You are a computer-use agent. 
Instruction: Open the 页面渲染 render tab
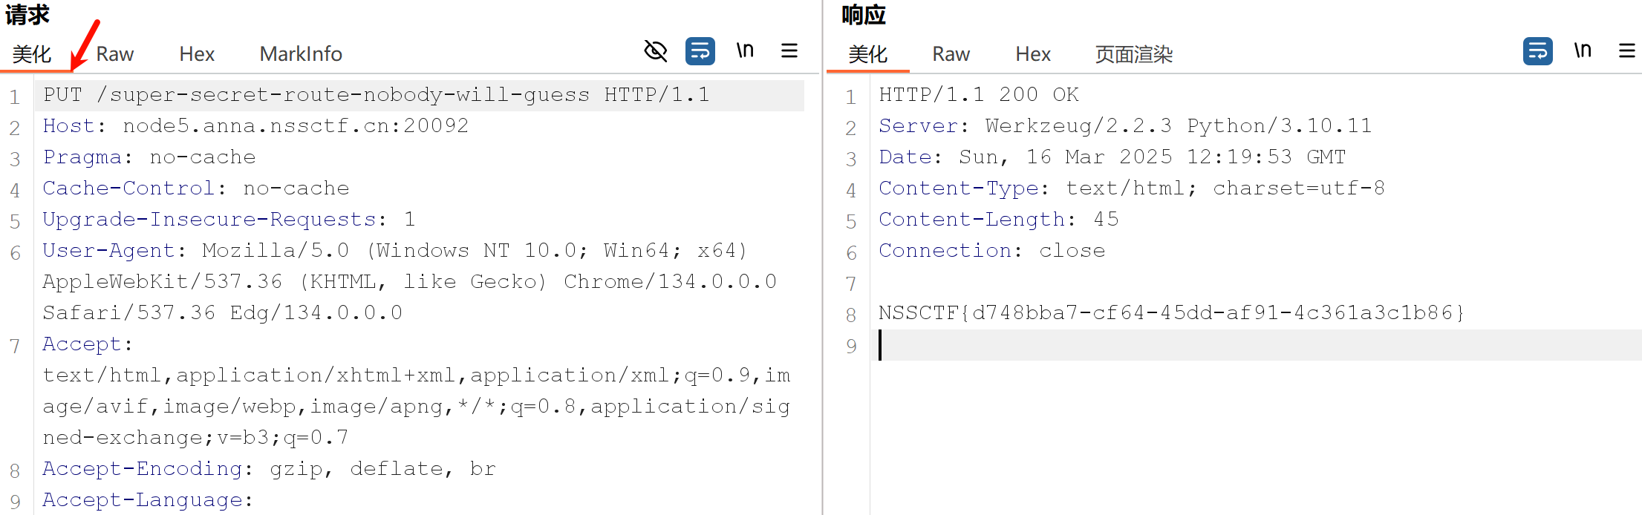click(1133, 54)
